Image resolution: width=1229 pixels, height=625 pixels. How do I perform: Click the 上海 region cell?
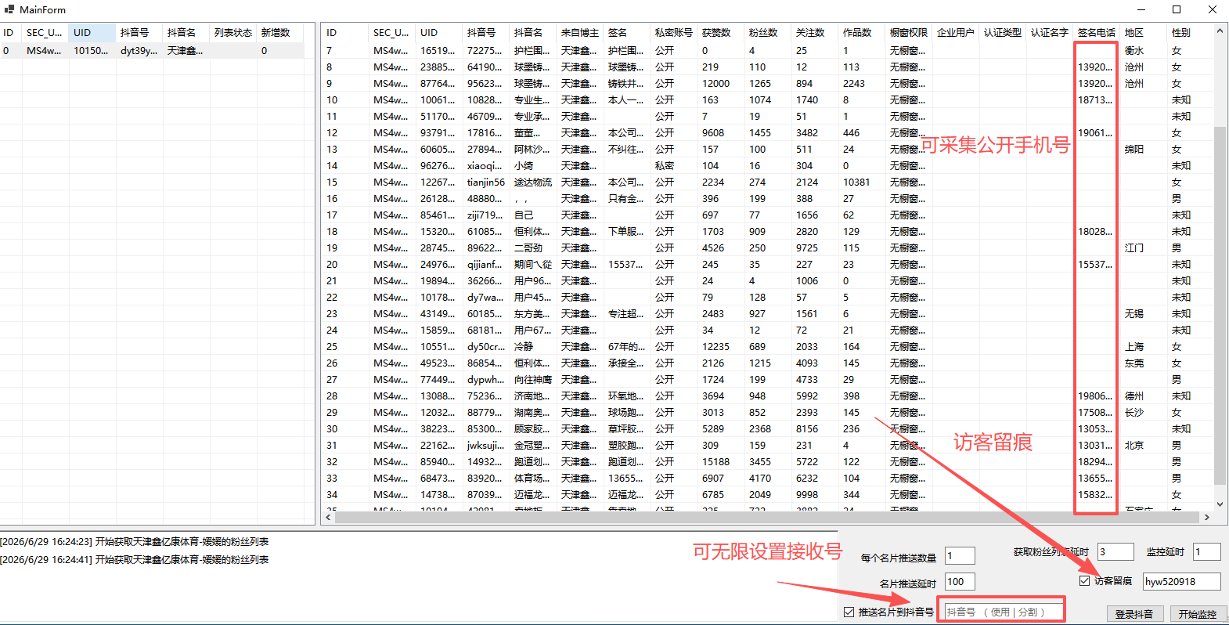pos(1143,346)
